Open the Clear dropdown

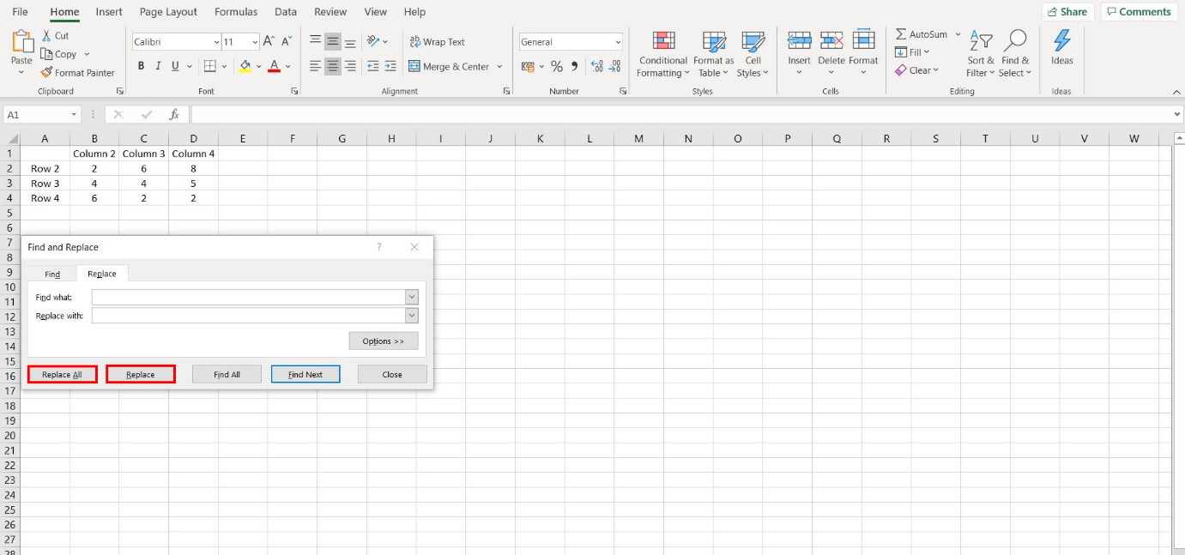tap(917, 70)
